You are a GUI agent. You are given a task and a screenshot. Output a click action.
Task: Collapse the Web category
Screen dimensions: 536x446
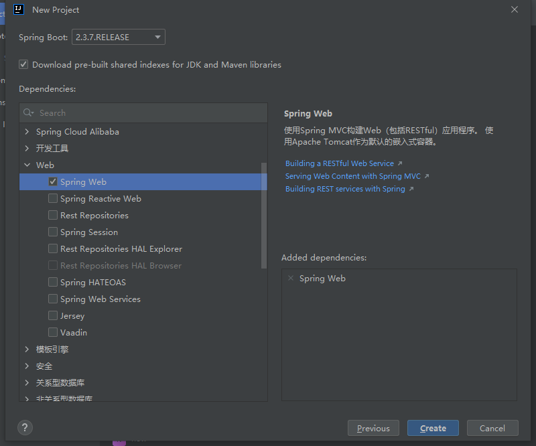[x=27, y=165]
